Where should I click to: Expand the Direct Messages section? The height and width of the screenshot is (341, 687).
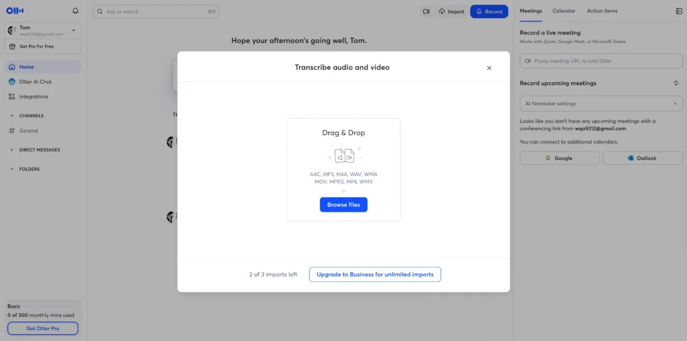click(x=12, y=149)
